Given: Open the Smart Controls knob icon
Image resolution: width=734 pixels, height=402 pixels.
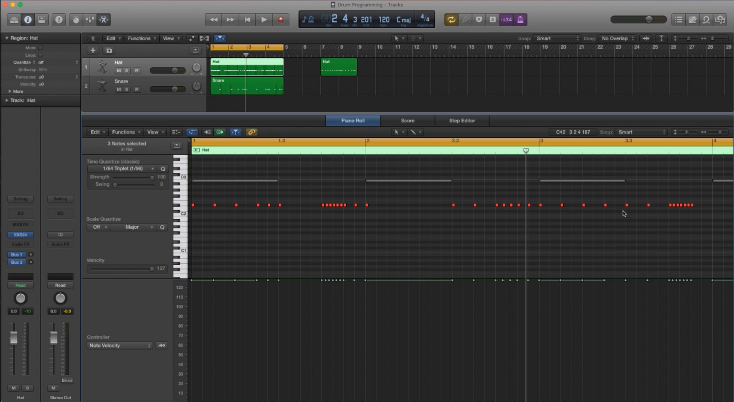Looking at the screenshot, I should tap(76, 20).
